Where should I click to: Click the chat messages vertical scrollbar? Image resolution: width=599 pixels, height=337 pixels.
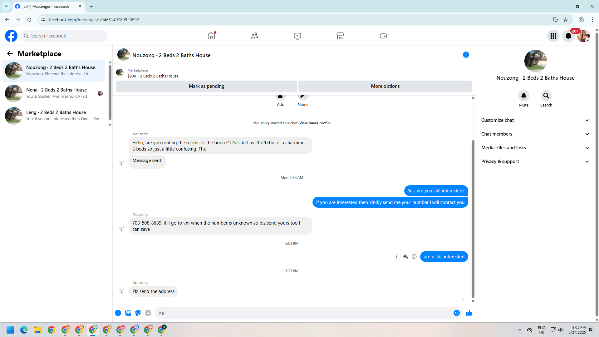473,219
